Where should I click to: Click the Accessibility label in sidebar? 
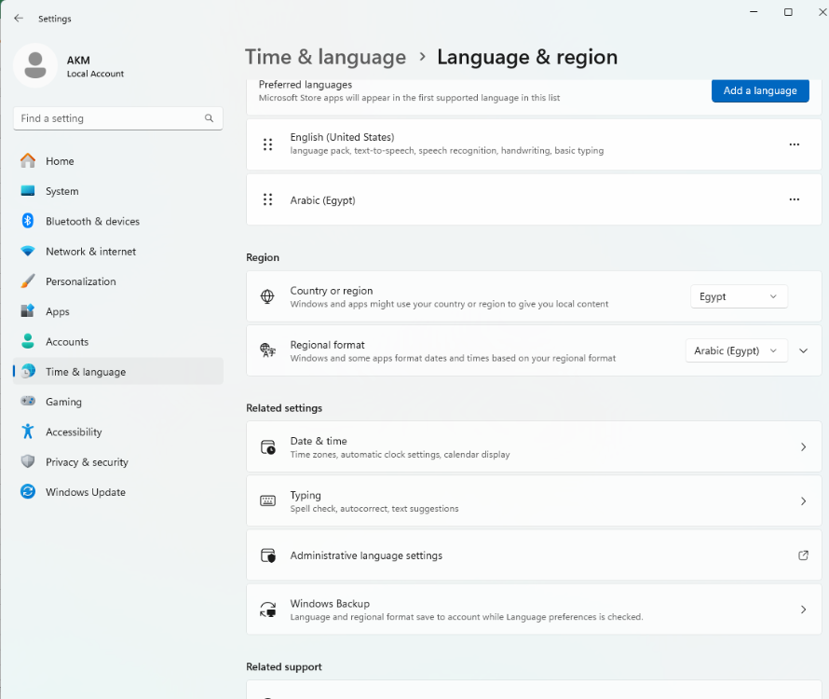74,432
